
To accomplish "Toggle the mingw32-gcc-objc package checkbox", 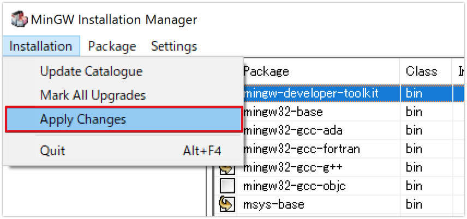I will click(x=227, y=186).
